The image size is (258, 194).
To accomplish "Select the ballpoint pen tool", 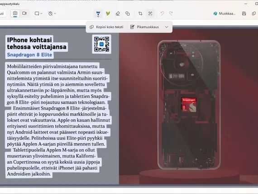I will point(98,14).
